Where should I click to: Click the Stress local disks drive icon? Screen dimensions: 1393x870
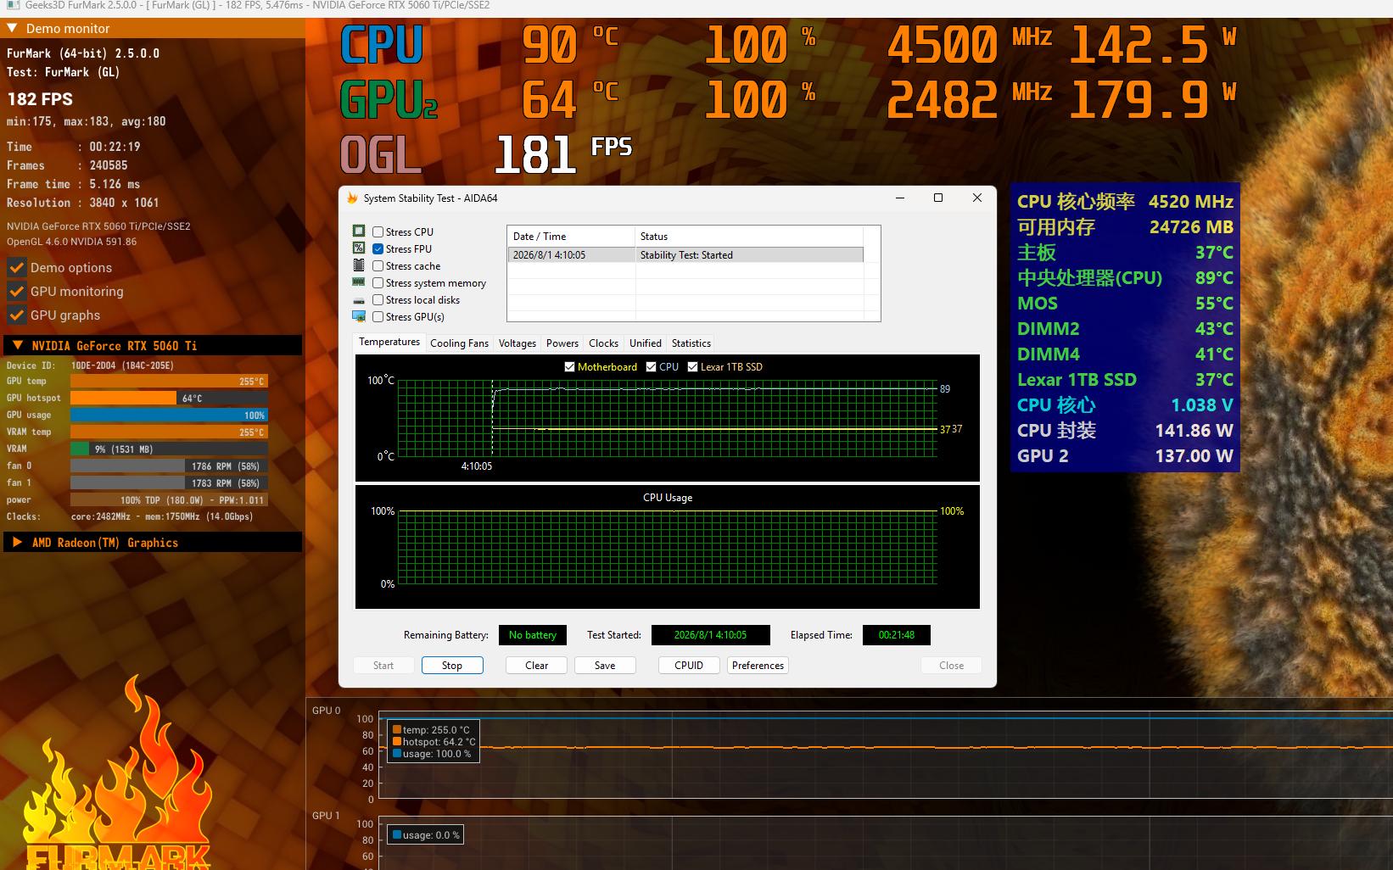tap(359, 300)
